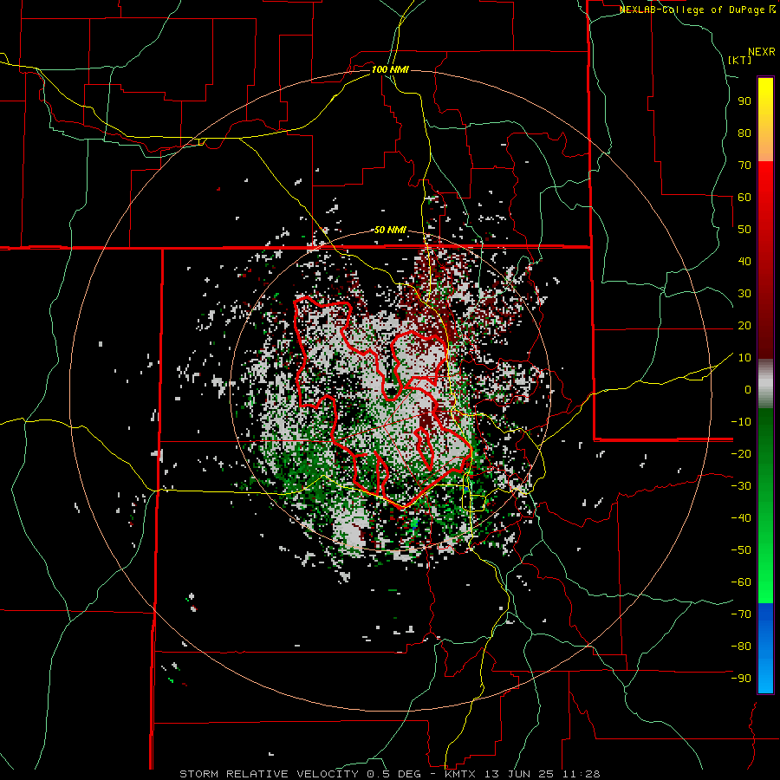
Task: Click the 50 value on the velocity scale
Action: pyautogui.click(x=744, y=230)
